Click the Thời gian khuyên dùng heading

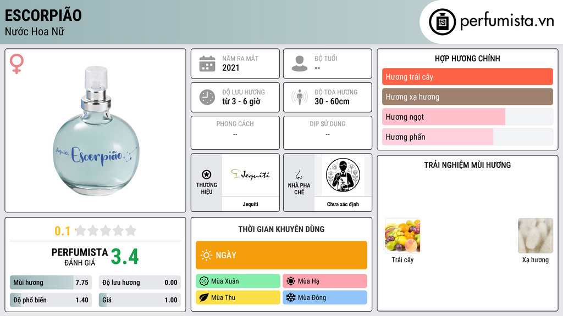pos(281,229)
